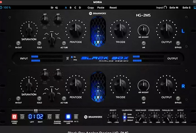Click the Input monitor toggle
Image resolution: width=196 pixels, height=133 pixels.
162,8
